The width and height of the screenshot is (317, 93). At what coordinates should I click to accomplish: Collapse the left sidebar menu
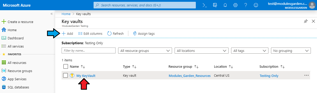tap(51, 14)
